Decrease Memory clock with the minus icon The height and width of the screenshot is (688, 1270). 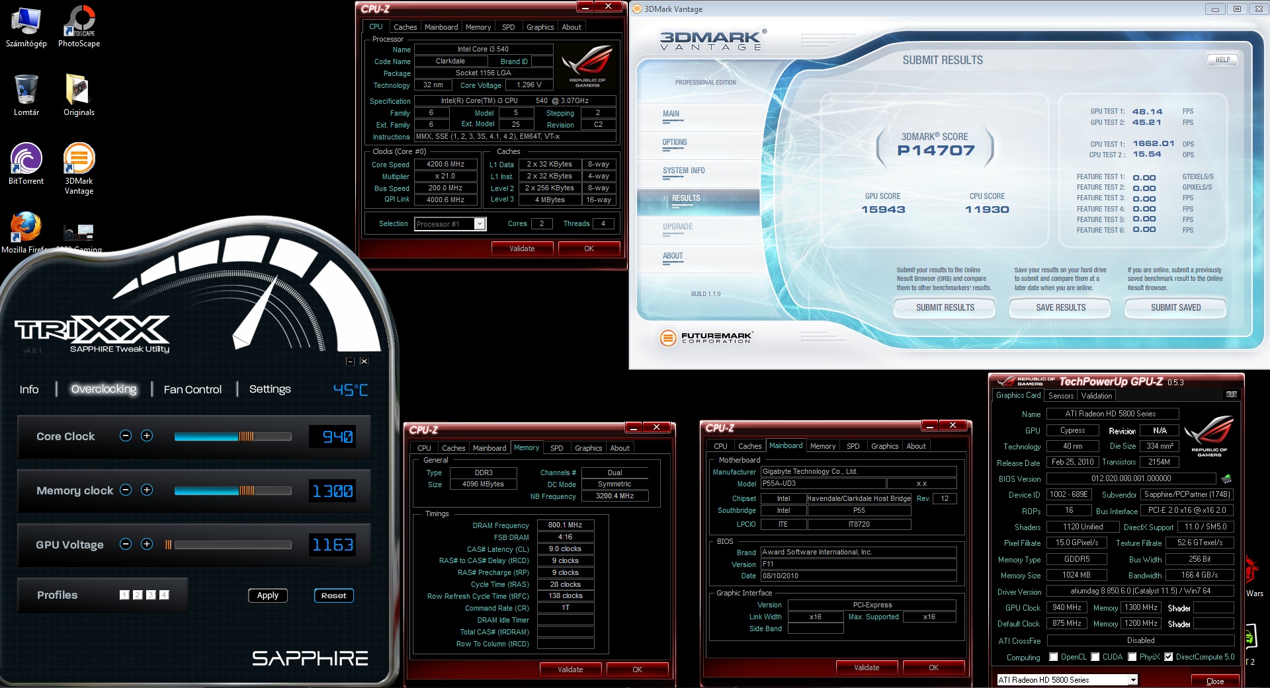tap(126, 490)
